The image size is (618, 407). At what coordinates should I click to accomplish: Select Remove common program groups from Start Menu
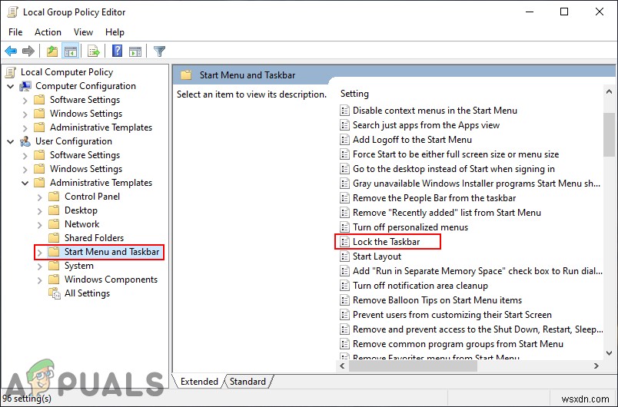pos(458,343)
